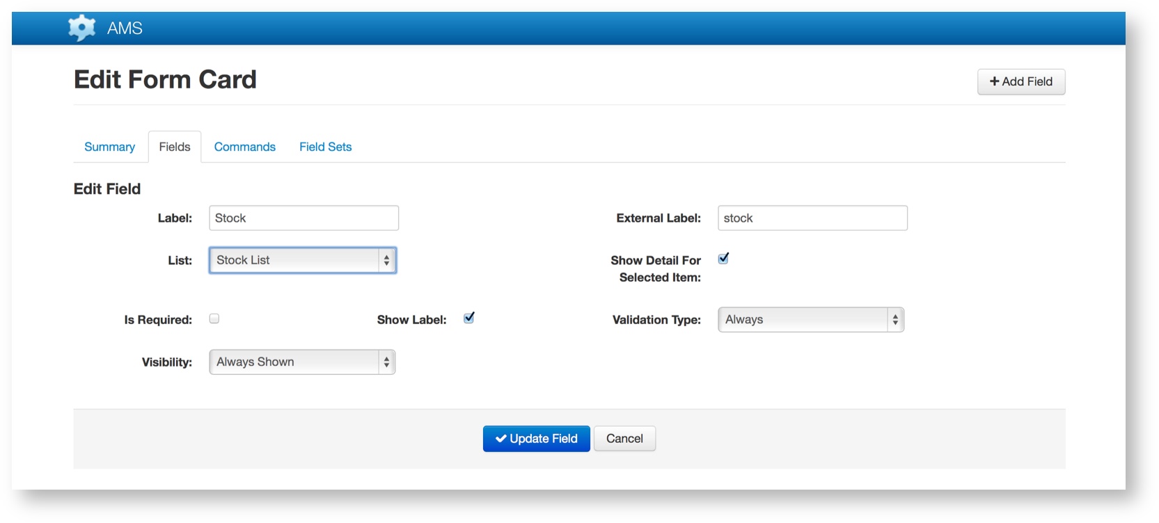1159x523 pixels.
Task: Click the Validation Type label text
Action: tap(656, 320)
